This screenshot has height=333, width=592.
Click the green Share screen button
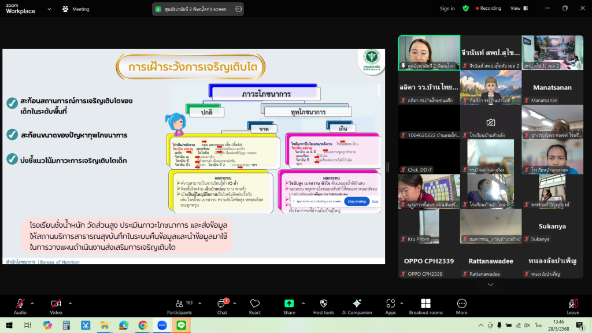coord(289,306)
